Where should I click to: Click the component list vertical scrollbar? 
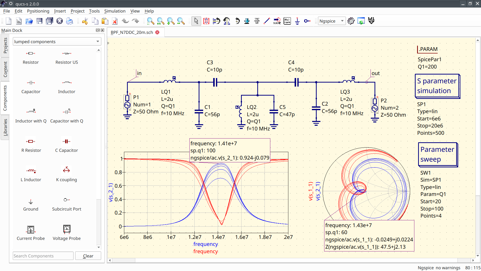[x=99, y=149]
